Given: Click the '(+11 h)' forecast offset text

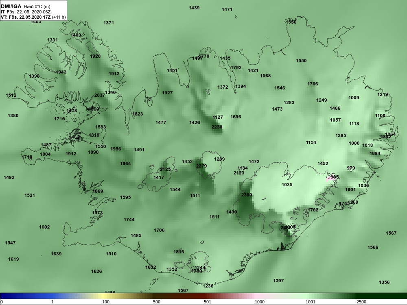Looking at the screenshot, I should click(59, 17).
